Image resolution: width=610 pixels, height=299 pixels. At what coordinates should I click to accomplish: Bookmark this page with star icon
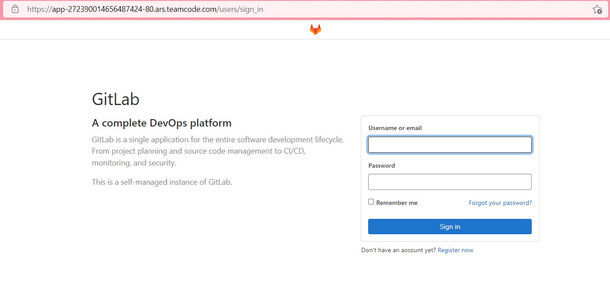coord(597,9)
